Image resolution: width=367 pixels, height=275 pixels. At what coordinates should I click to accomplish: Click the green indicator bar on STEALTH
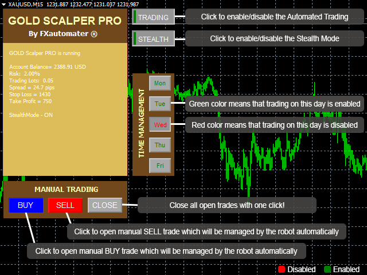click(135, 38)
